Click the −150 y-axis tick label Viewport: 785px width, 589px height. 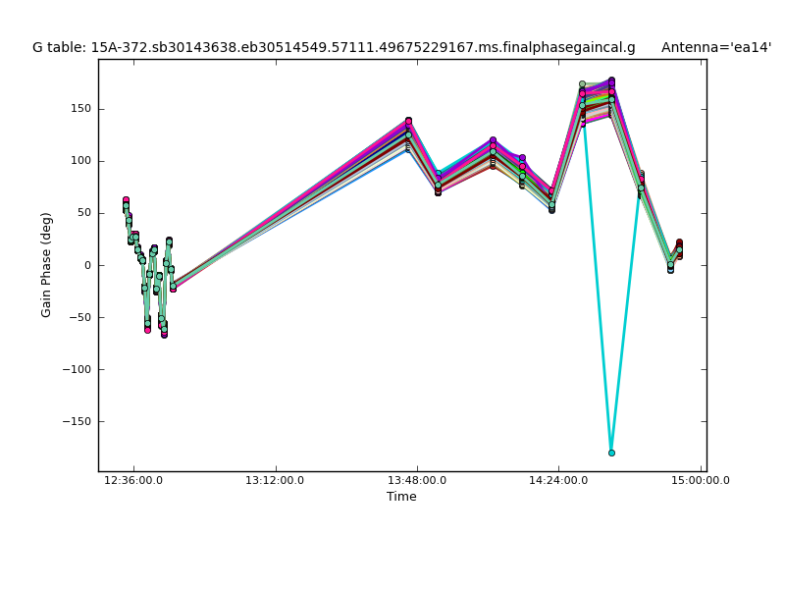(75, 421)
